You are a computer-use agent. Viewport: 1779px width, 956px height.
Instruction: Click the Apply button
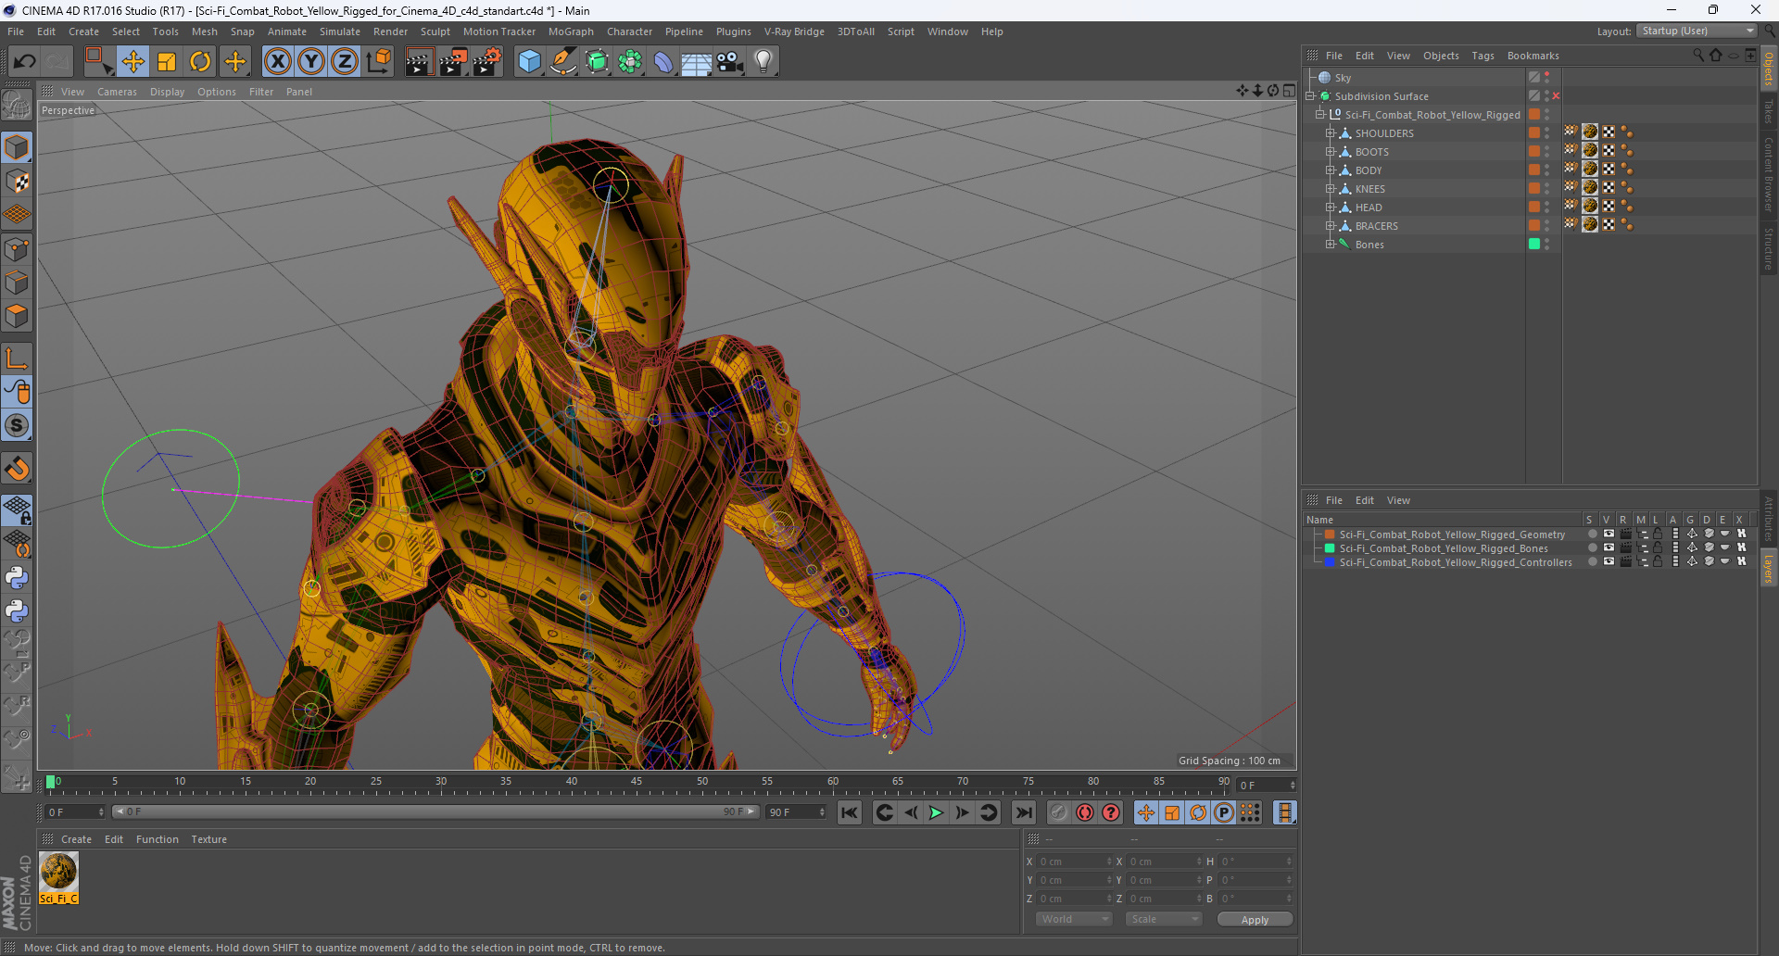pos(1255,919)
